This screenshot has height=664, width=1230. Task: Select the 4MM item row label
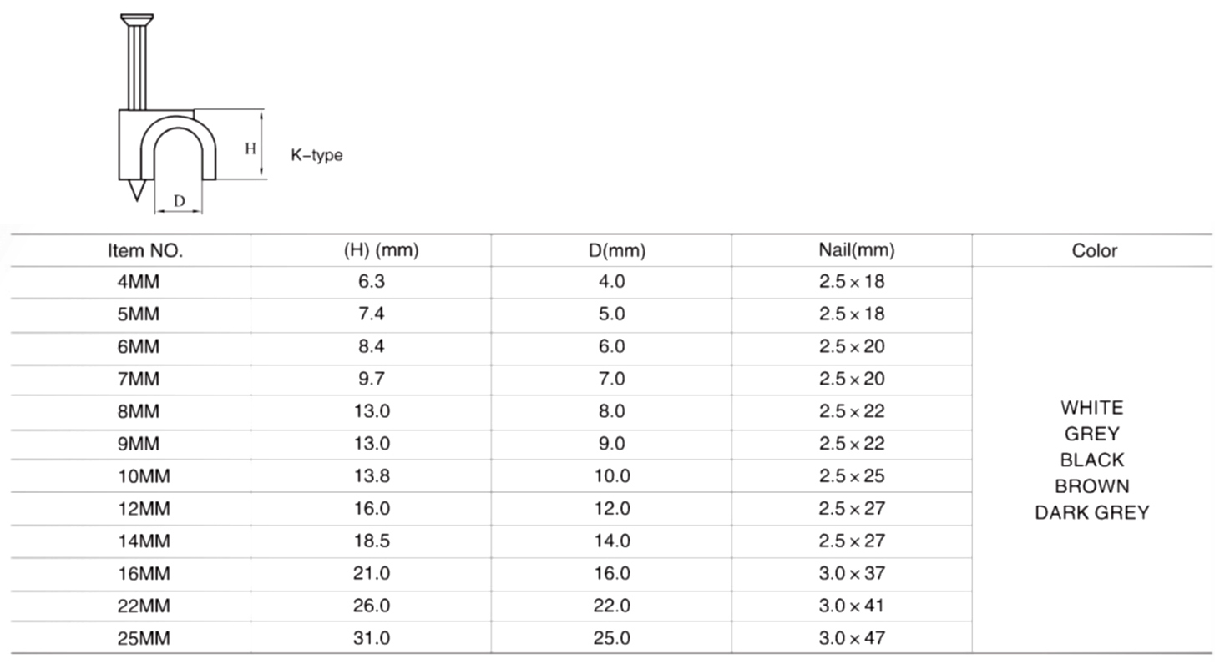pos(138,282)
